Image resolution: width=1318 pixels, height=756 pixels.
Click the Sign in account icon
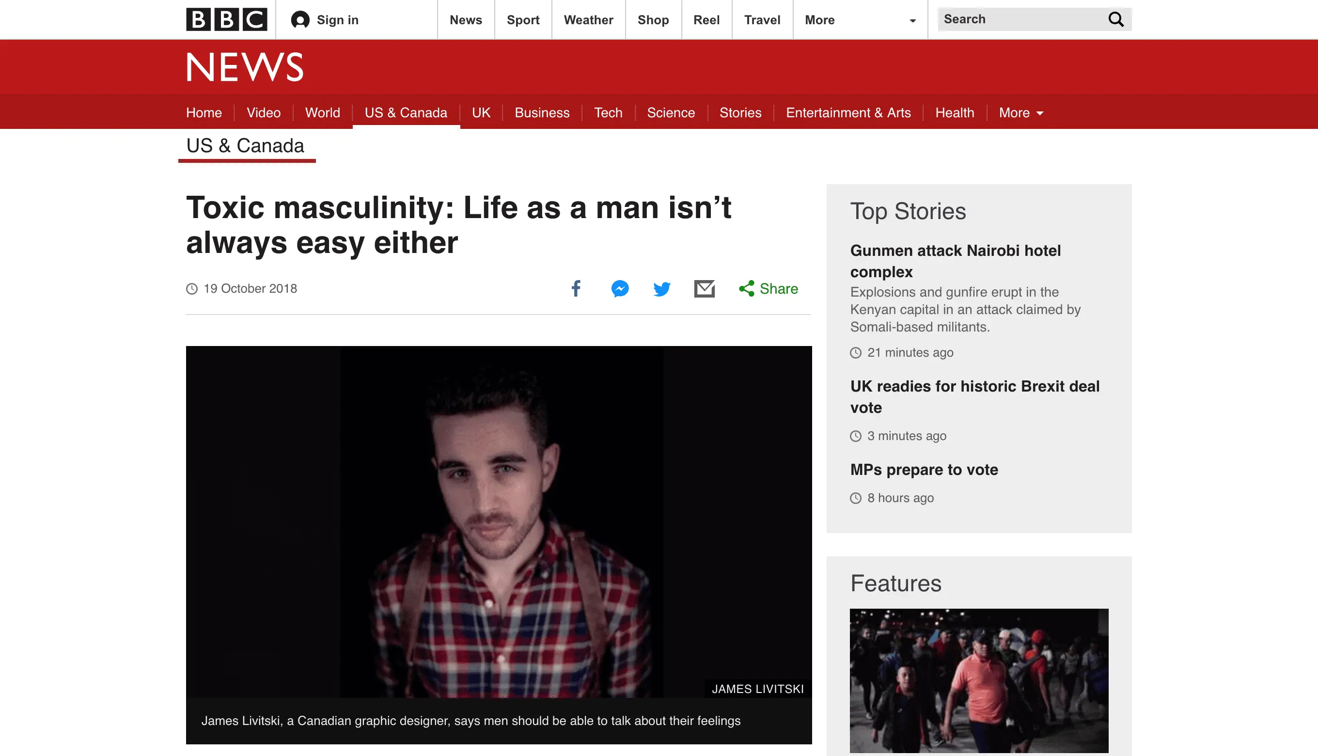pos(300,20)
